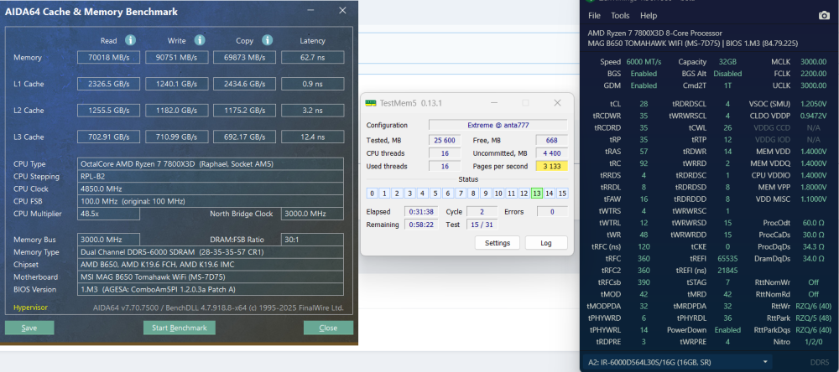Screen dimensions: 839x372
Task: Click the TestMem5 RAM icon in title bar
Action: pyautogui.click(x=372, y=103)
